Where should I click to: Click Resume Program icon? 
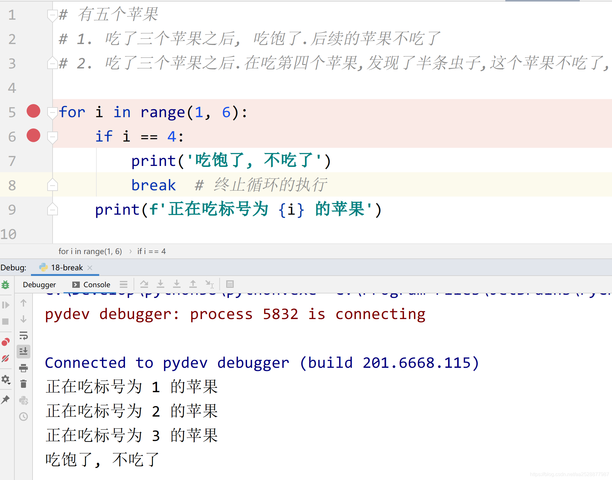(x=6, y=305)
